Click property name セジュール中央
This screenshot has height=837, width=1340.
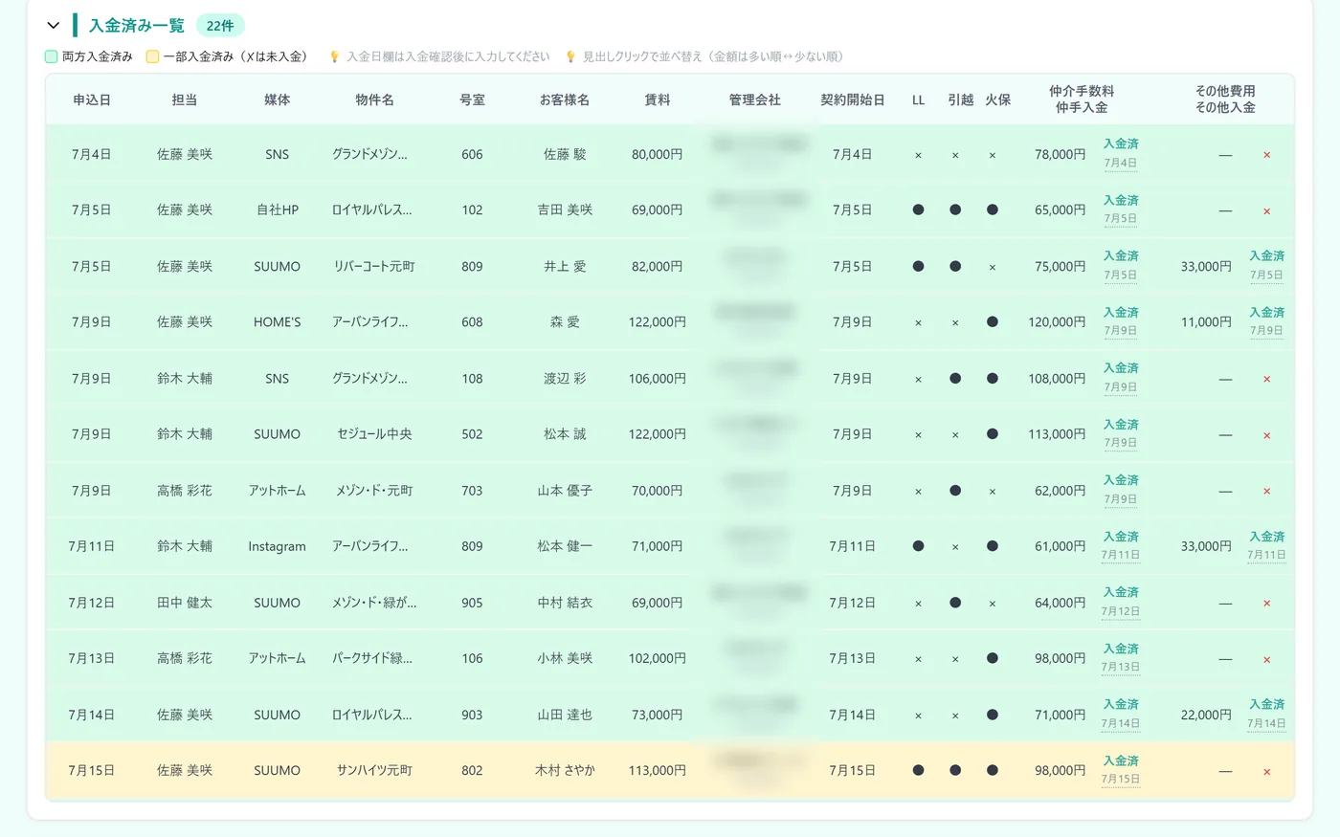click(374, 433)
